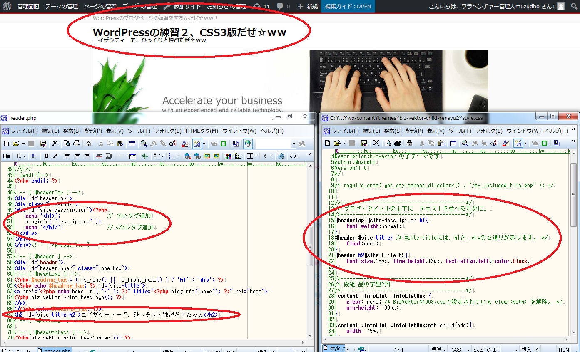Close the document with X icon in header.php window
580x352 pixels.
[55, 144]
